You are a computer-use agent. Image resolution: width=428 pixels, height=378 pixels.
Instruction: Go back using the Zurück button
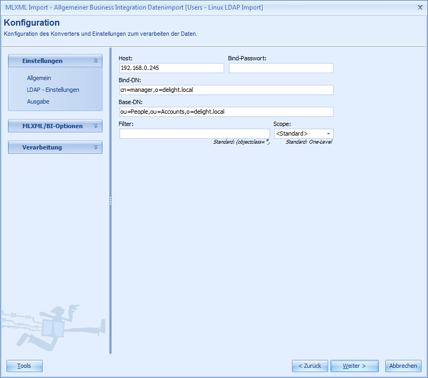coord(310,366)
